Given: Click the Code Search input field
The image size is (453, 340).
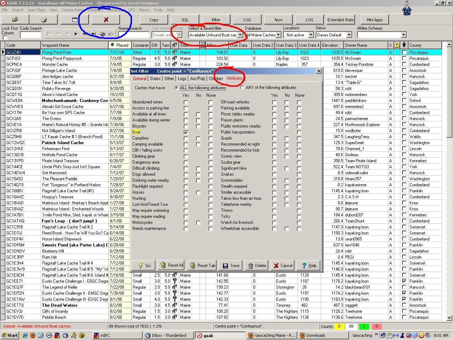Looking at the screenshot, I should tap(30, 35).
